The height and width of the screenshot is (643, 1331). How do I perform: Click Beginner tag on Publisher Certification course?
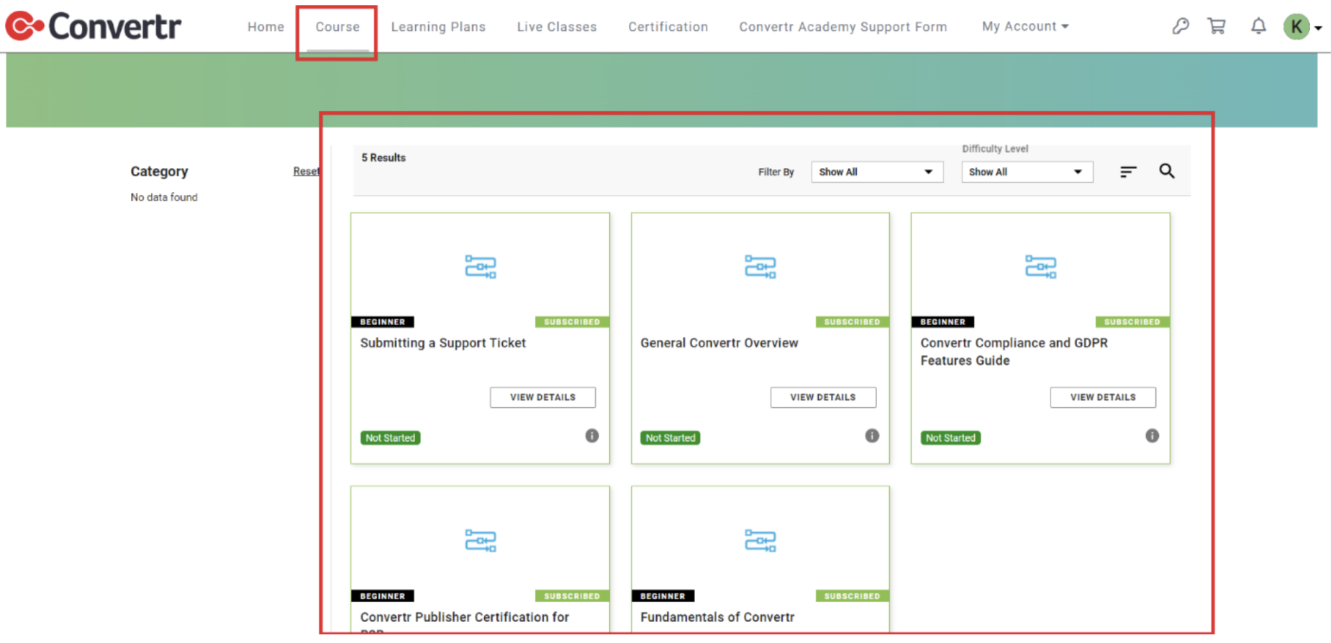point(383,596)
